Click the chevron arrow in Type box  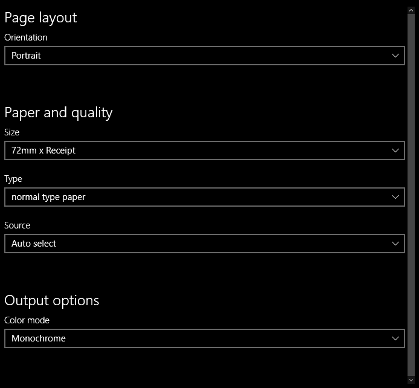click(395, 197)
